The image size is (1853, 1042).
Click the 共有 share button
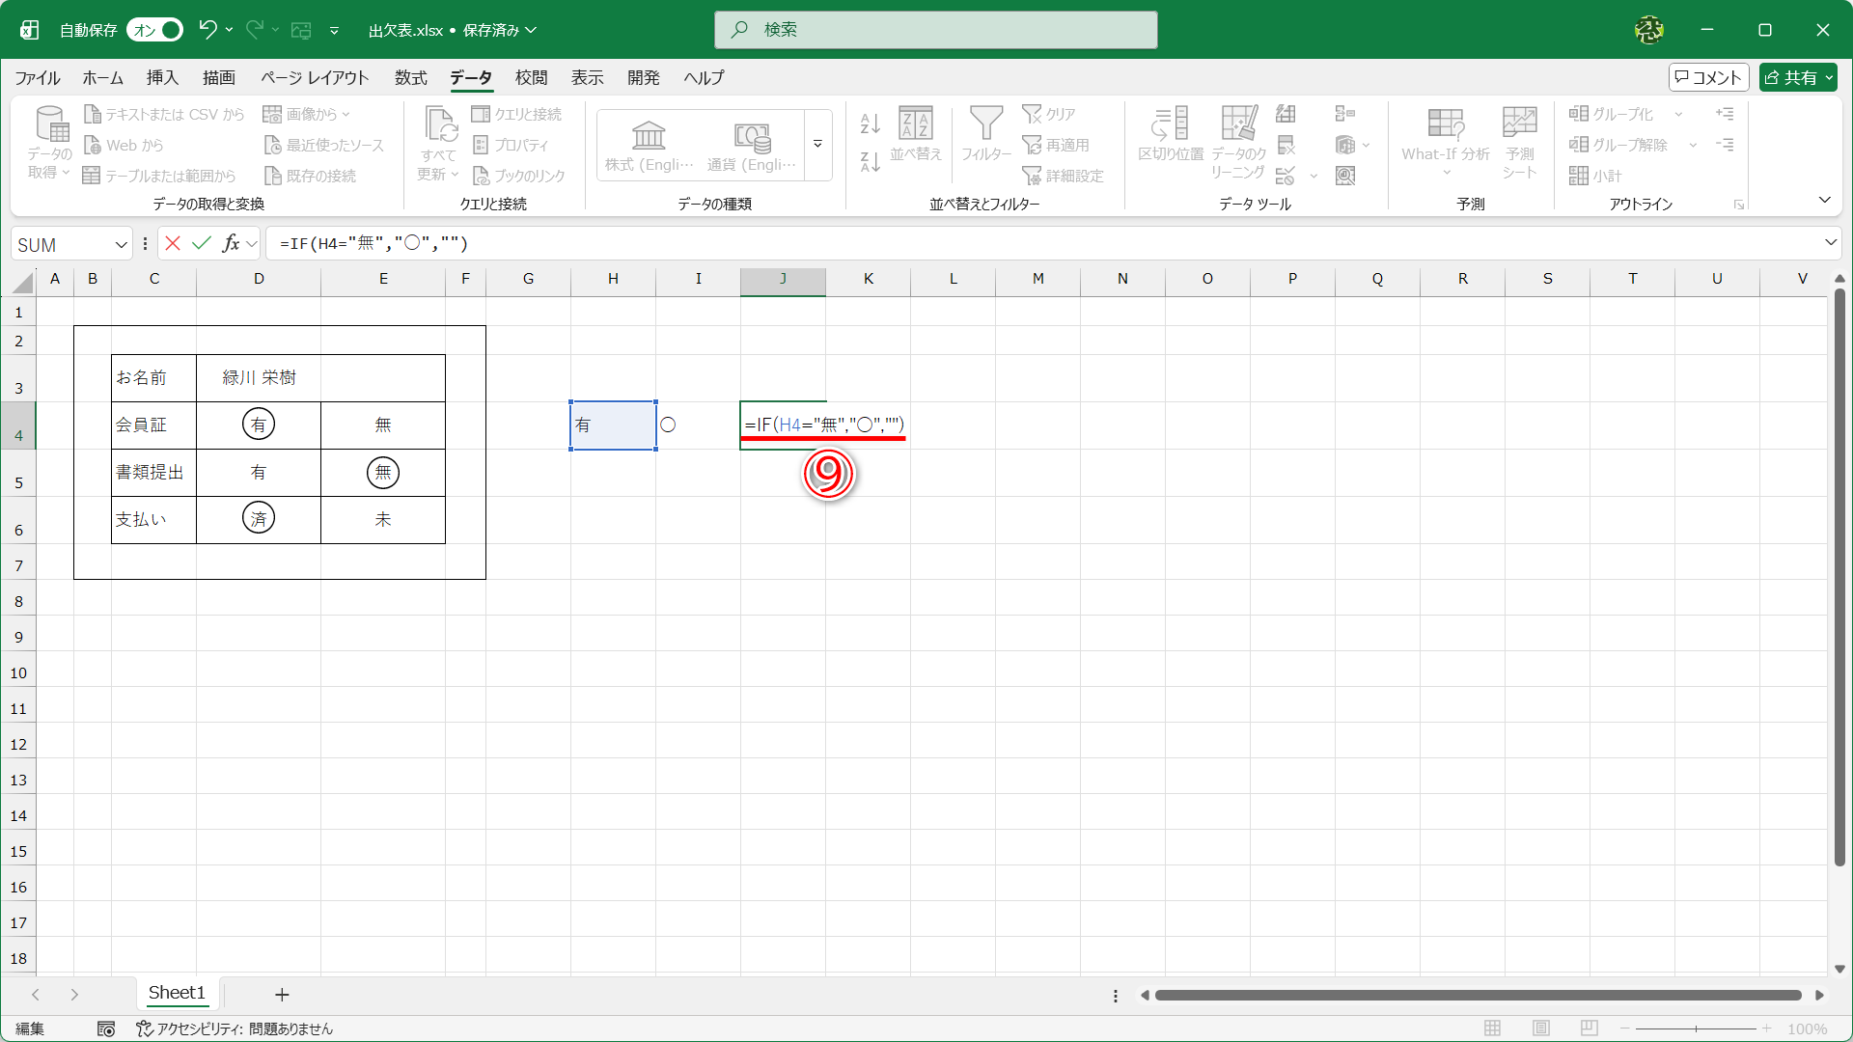pos(1797,77)
